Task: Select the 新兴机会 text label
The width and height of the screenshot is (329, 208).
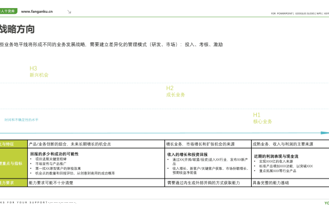Action: point(39,75)
